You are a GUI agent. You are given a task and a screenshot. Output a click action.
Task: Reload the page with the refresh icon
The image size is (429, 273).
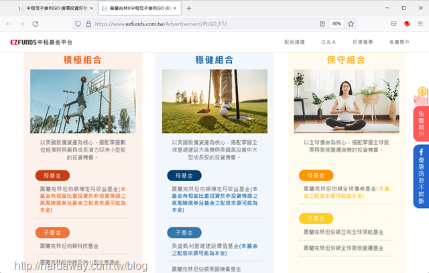pyautogui.click(x=36, y=24)
